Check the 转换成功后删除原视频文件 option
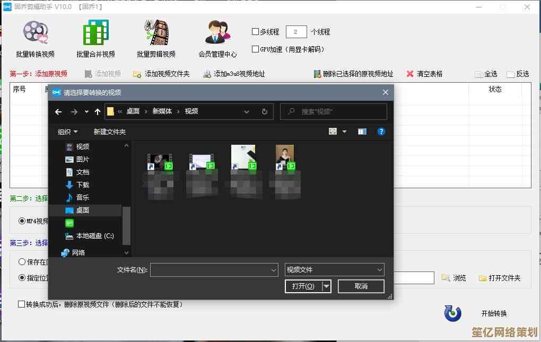Viewport: 541px width, 342px height. pyautogui.click(x=22, y=304)
